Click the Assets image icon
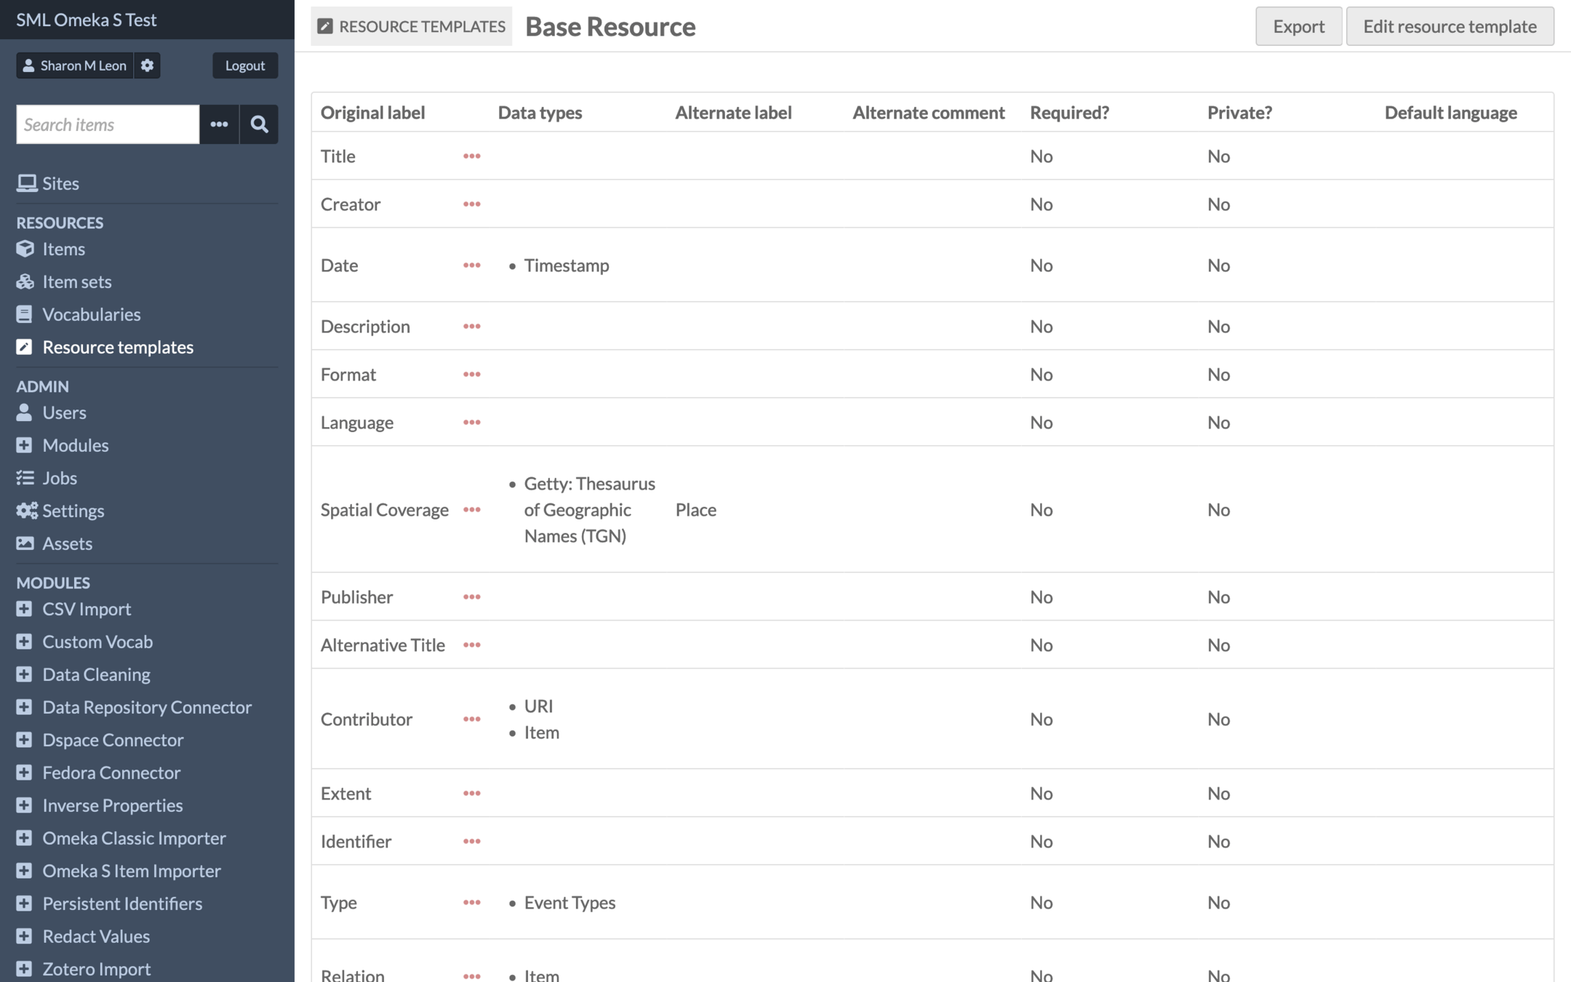This screenshot has width=1571, height=982. pyautogui.click(x=25, y=543)
